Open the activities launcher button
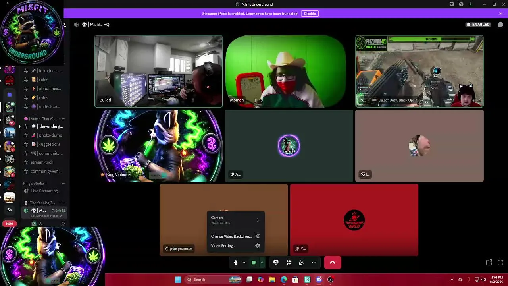This screenshot has height=286, width=508. tap(289, 263)
